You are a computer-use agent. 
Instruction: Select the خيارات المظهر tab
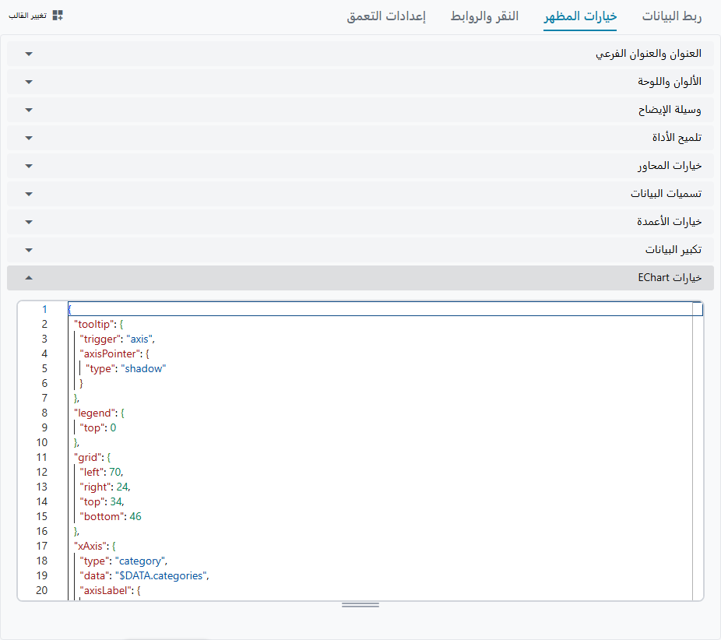(580, 16)
